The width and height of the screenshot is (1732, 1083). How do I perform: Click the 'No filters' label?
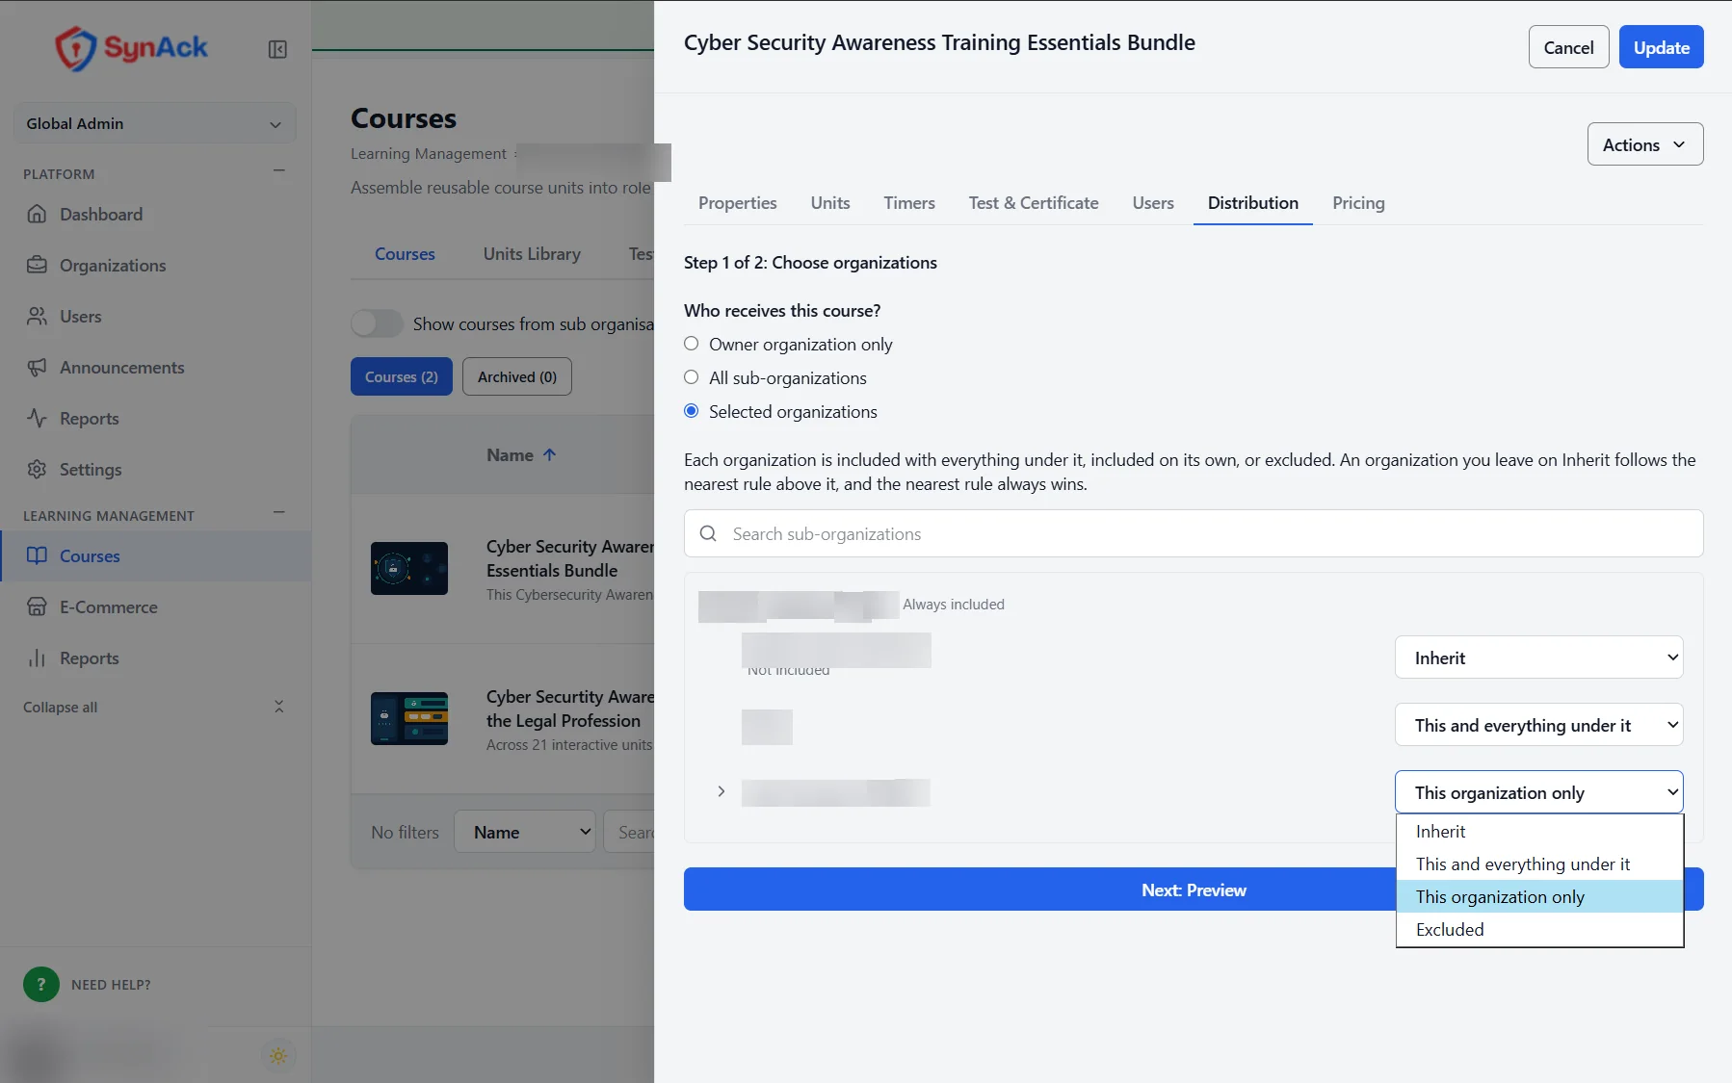405,832
